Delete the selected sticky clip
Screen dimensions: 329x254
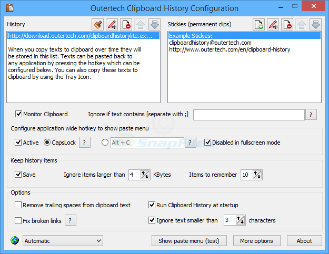287,24
